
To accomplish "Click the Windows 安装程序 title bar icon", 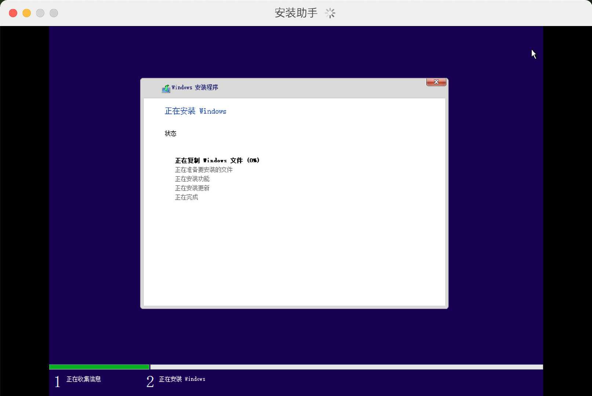I will click(166, 88).
